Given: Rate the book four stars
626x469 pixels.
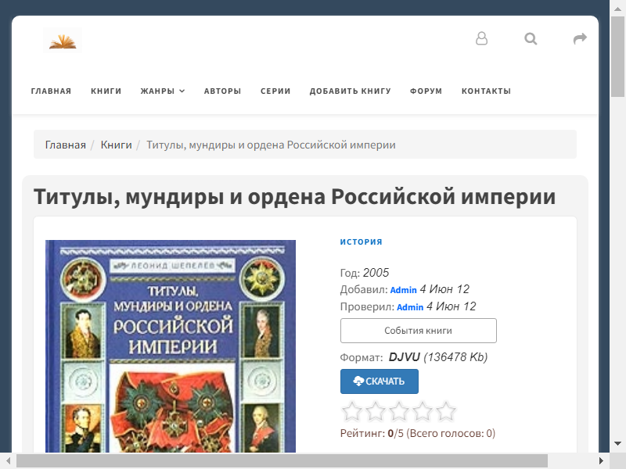Looking at the screenshot, I should [423, 412].
